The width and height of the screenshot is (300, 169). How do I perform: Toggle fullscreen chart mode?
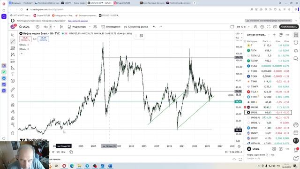[269, 27]
